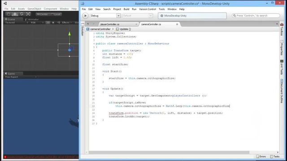Click the red error icon in Unity status bar
287x161 pixels.
click(5, 157)
